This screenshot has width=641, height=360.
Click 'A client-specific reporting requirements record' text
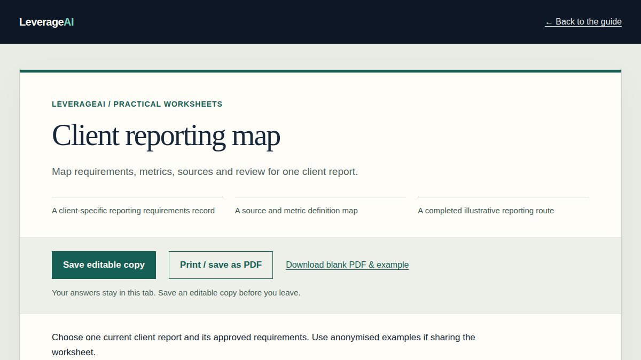point(133,211)
